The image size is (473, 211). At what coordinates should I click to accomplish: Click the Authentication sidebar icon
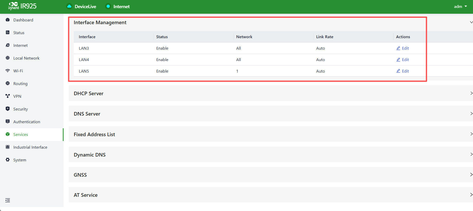point(8,122)
